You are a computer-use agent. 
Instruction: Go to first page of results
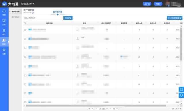tap(89, 109)
